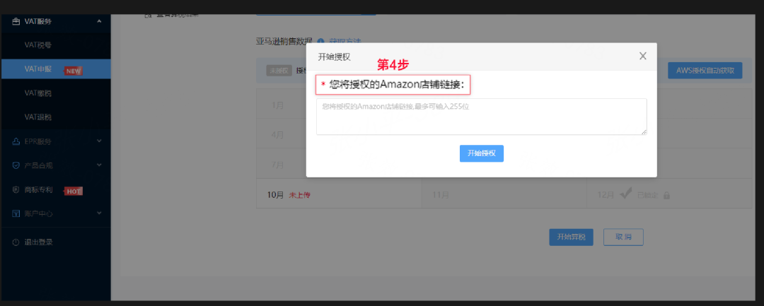Click the HOT badge on 商标专利
The width and height of the screenshot is (764, 306).
point(73,192)
